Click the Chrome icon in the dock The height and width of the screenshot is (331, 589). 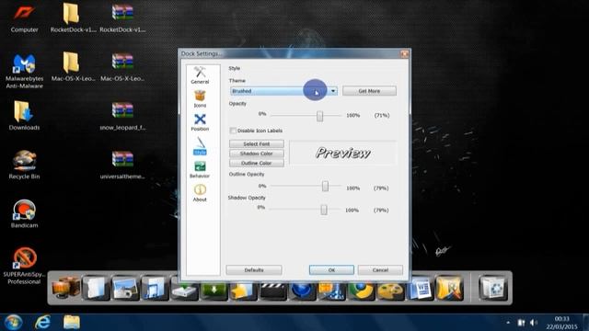click(362, 291)
